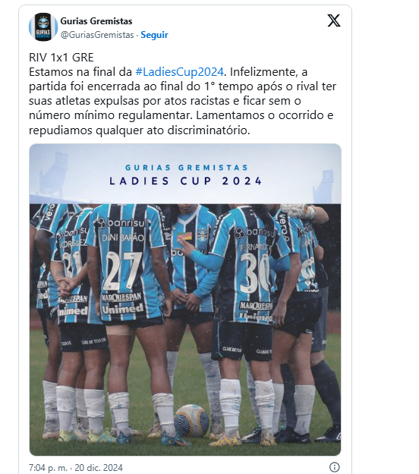Click the Gurias Gremistas banner subtitle
This screenshot has height=474, width=419.
pos(187,168)
